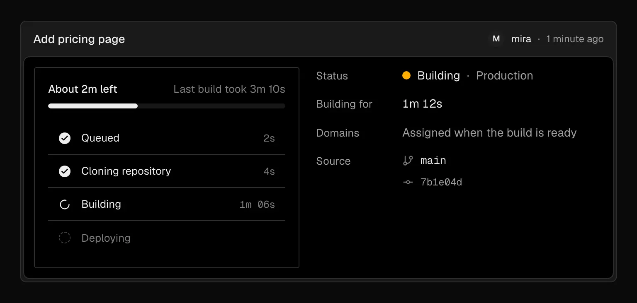Click the Building for field label
The width and height of the screenshot is (637, 303).
(x=344, y=104)
